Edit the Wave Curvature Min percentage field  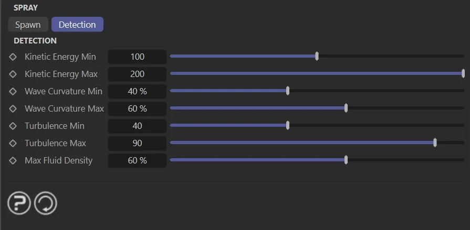tap(137, 91)
